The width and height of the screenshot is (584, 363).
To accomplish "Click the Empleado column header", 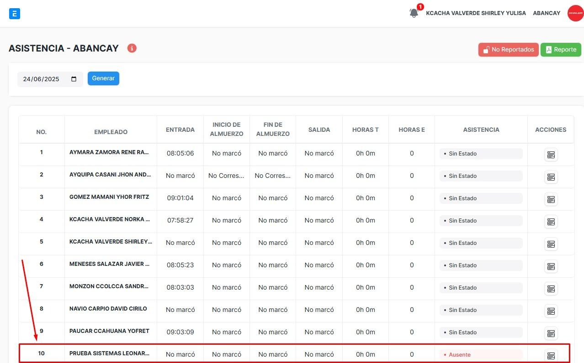I will coord(111,132).
